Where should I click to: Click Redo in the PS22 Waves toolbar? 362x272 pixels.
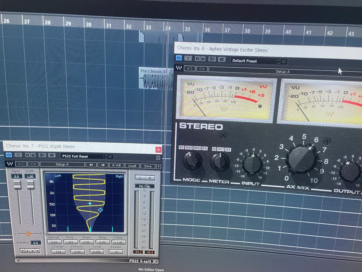point(33,164)
